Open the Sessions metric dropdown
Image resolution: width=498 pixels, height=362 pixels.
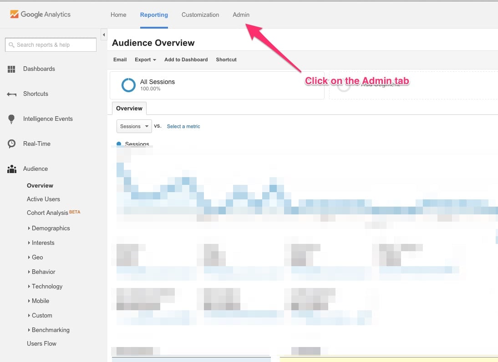pos(134,126)
